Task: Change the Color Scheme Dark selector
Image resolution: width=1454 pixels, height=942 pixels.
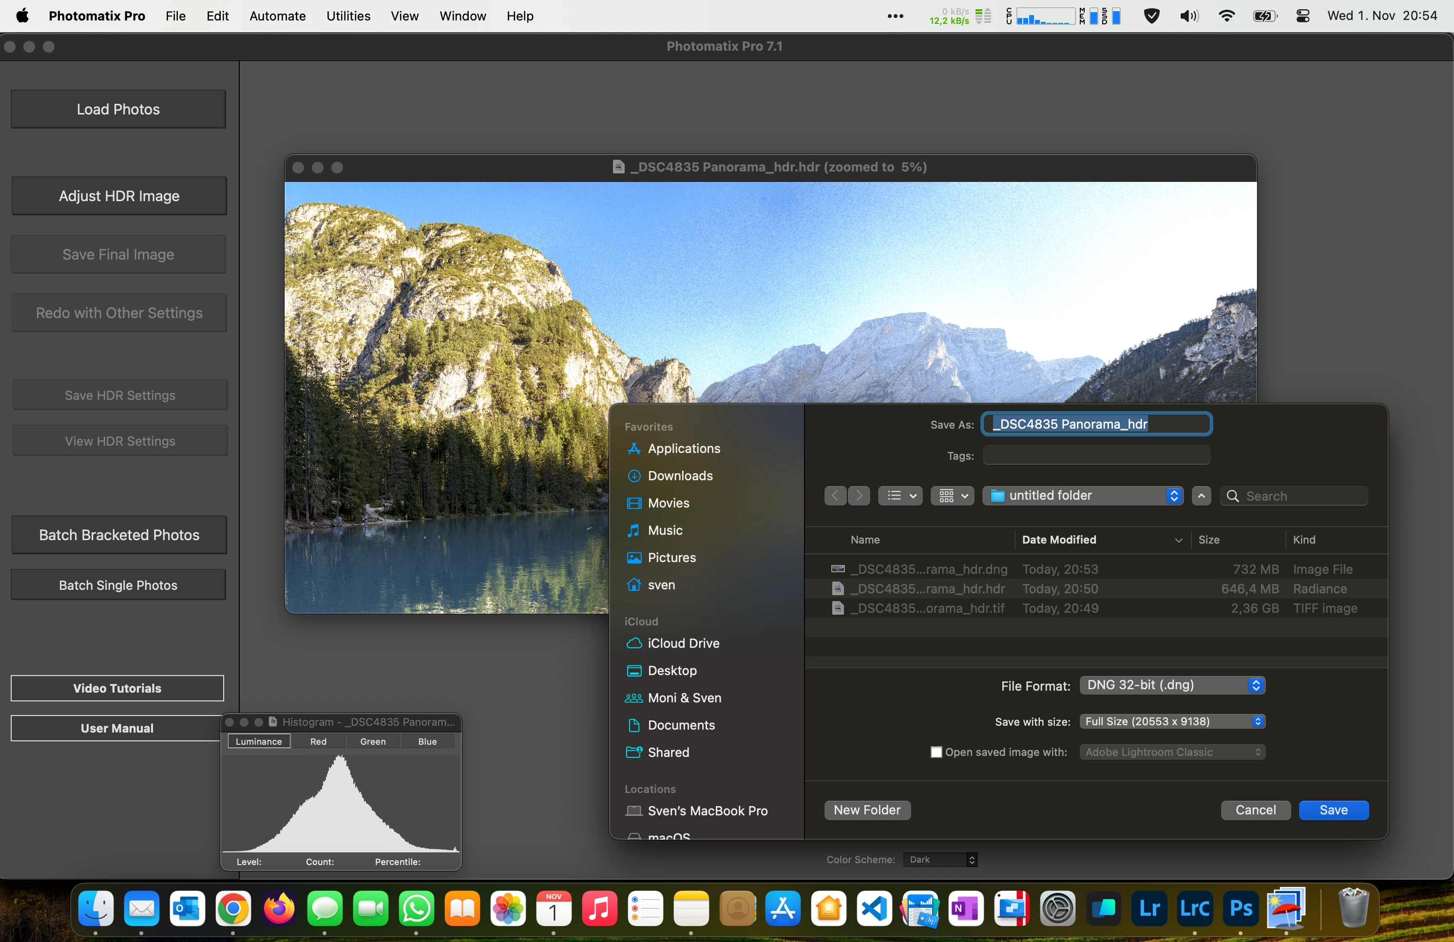Action: click(x=941, y=860)
